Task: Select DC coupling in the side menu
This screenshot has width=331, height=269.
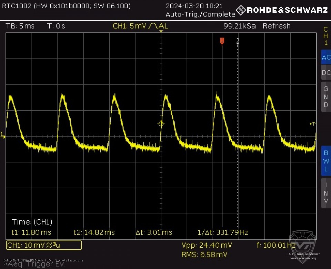Action: point(325,73)
